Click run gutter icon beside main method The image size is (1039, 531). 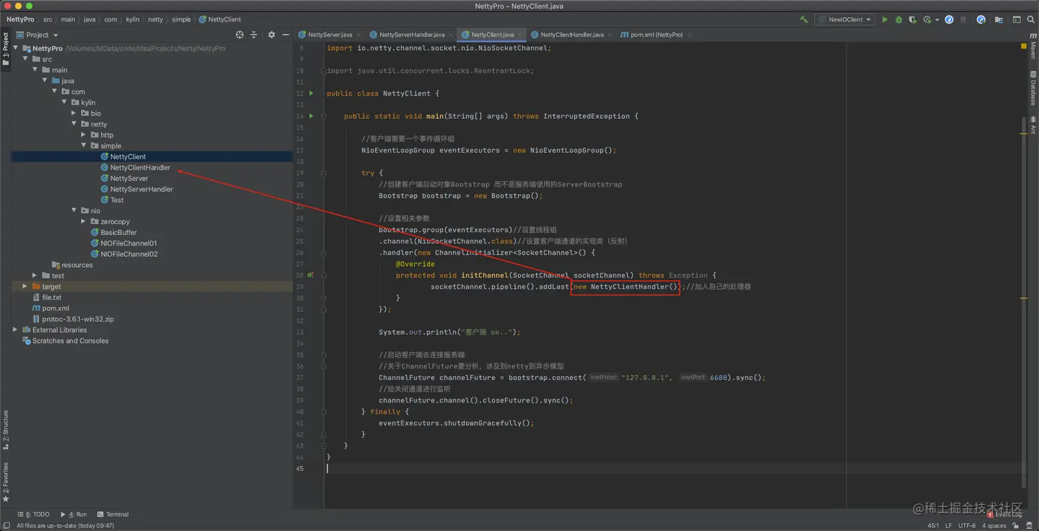(311, 116)
